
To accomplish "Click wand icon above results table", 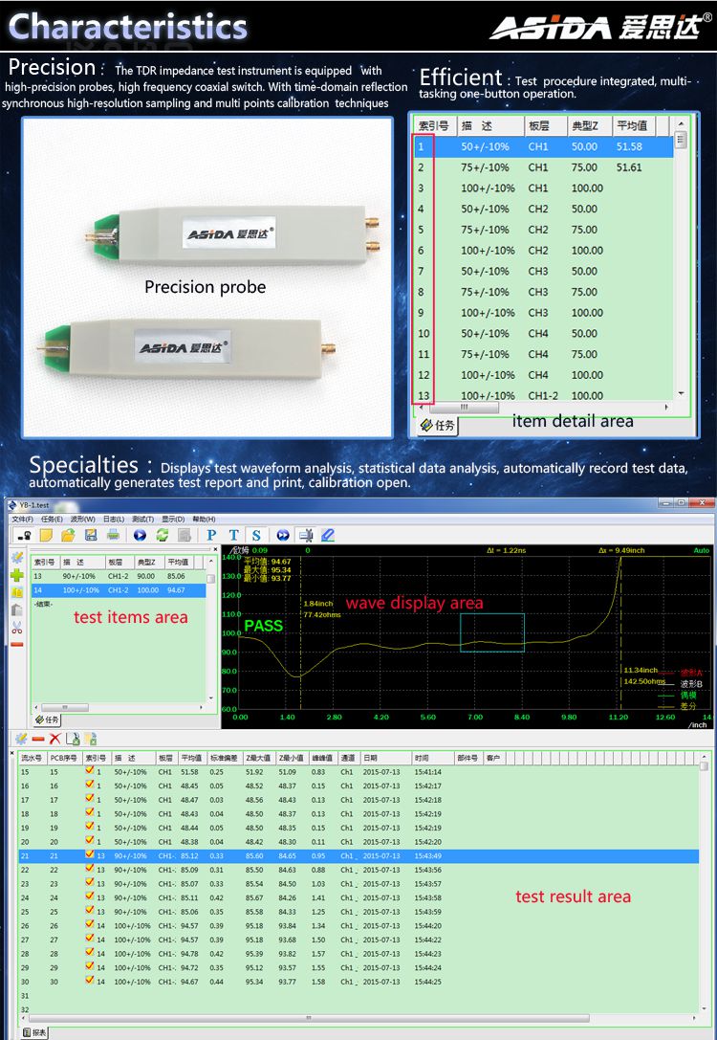I will [x=20, y=739].
